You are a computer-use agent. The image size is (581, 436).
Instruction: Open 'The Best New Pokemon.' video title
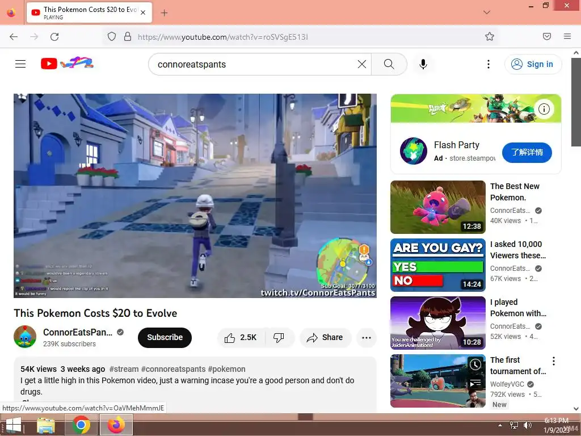pyautogui.click(x=515, y=192)
